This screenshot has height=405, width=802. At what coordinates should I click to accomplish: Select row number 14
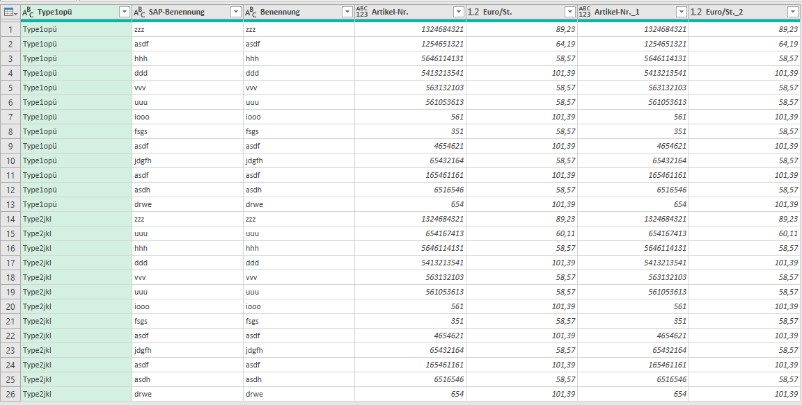(10, 219)
